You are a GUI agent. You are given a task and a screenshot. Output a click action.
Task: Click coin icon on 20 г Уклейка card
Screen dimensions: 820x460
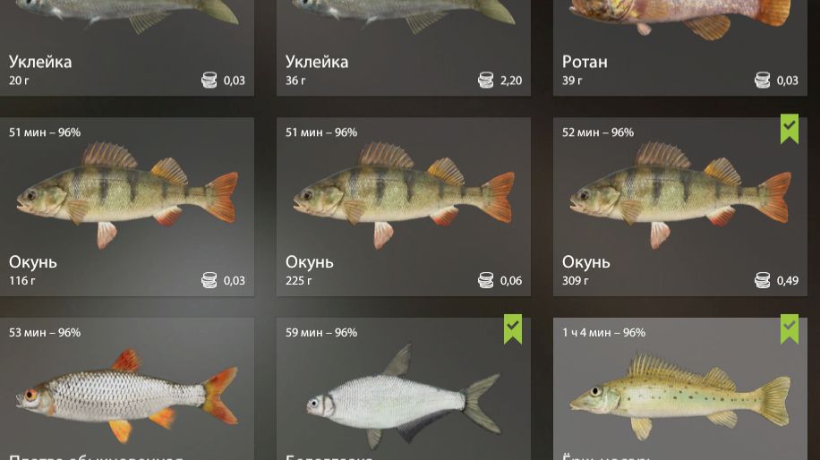209,80
